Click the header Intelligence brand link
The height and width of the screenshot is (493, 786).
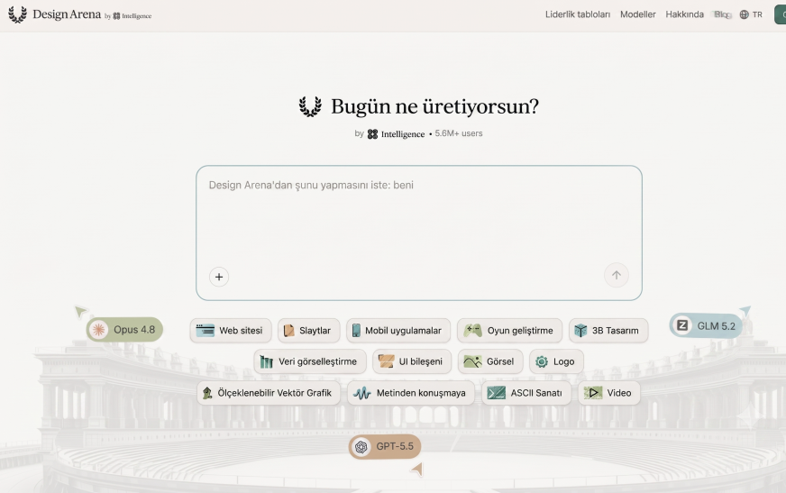click(x=133, y=16)
